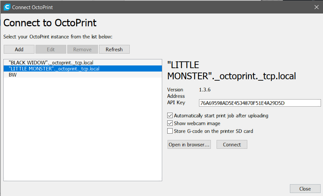Click the Connect to OctoPrint heading
Viewport: 323px width, 196px height.
(x=50, y=23)
